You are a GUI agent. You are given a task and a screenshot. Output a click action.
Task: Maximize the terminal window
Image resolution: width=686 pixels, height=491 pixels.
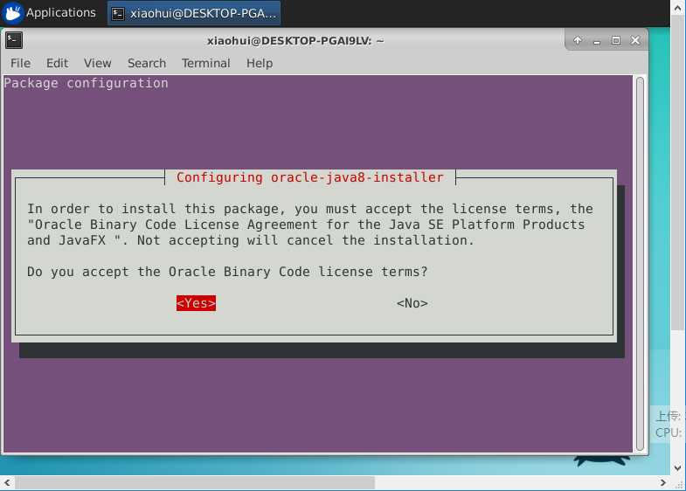coord(615,40)
